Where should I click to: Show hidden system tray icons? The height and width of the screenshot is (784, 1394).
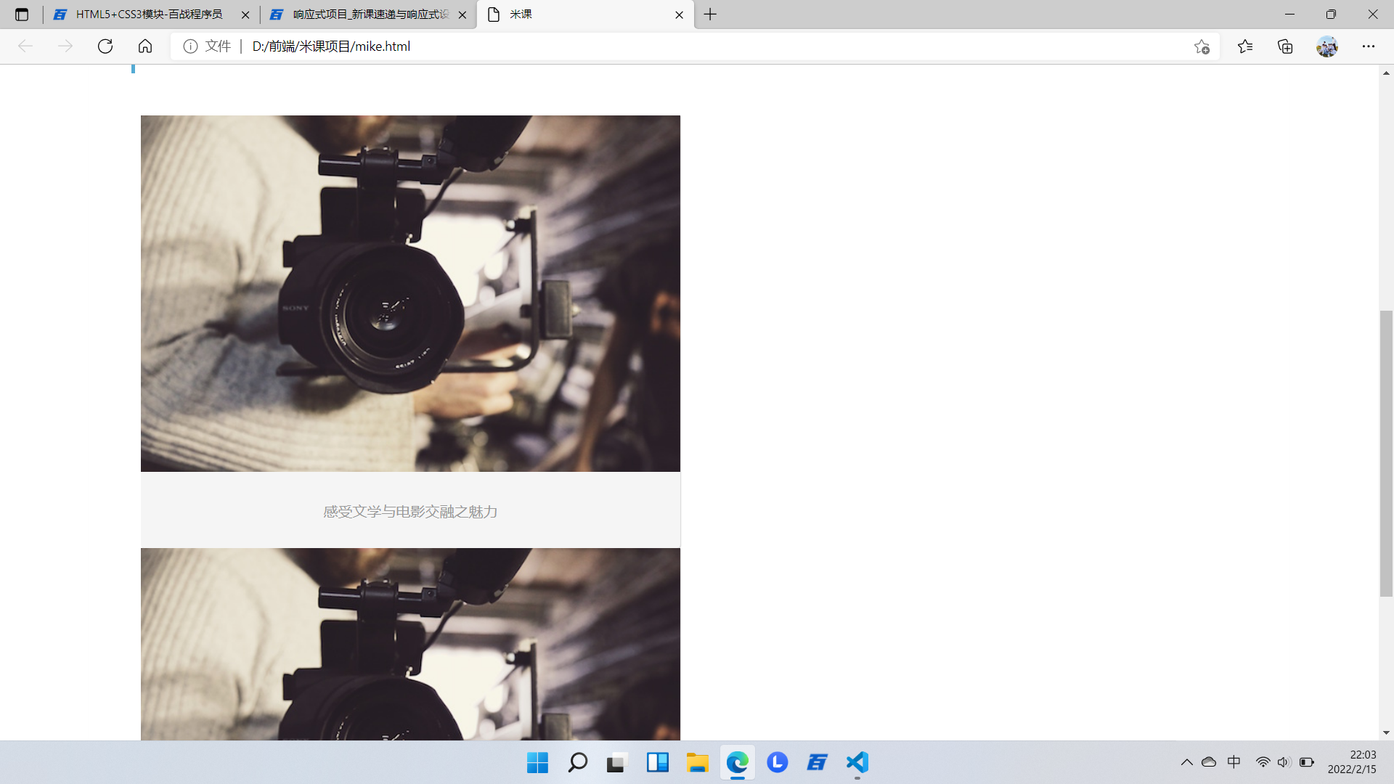click(1186, 762)
